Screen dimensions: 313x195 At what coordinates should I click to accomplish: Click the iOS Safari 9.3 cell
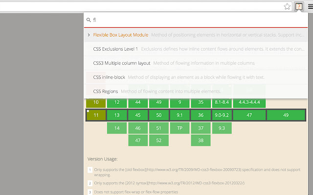[x=222, y=128]
